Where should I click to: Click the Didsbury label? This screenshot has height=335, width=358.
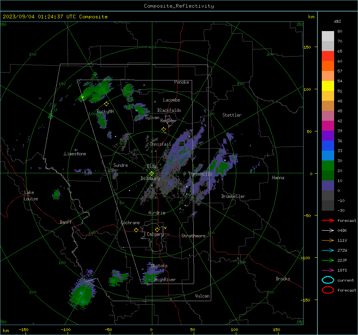click(150, 178)
